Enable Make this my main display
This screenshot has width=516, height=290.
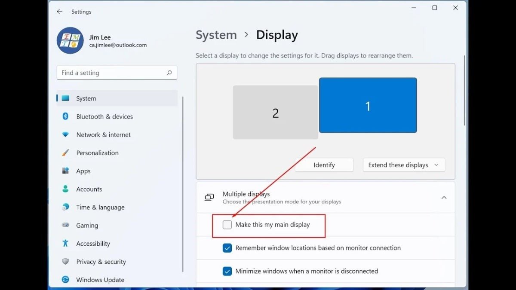[x=227, y=224]
